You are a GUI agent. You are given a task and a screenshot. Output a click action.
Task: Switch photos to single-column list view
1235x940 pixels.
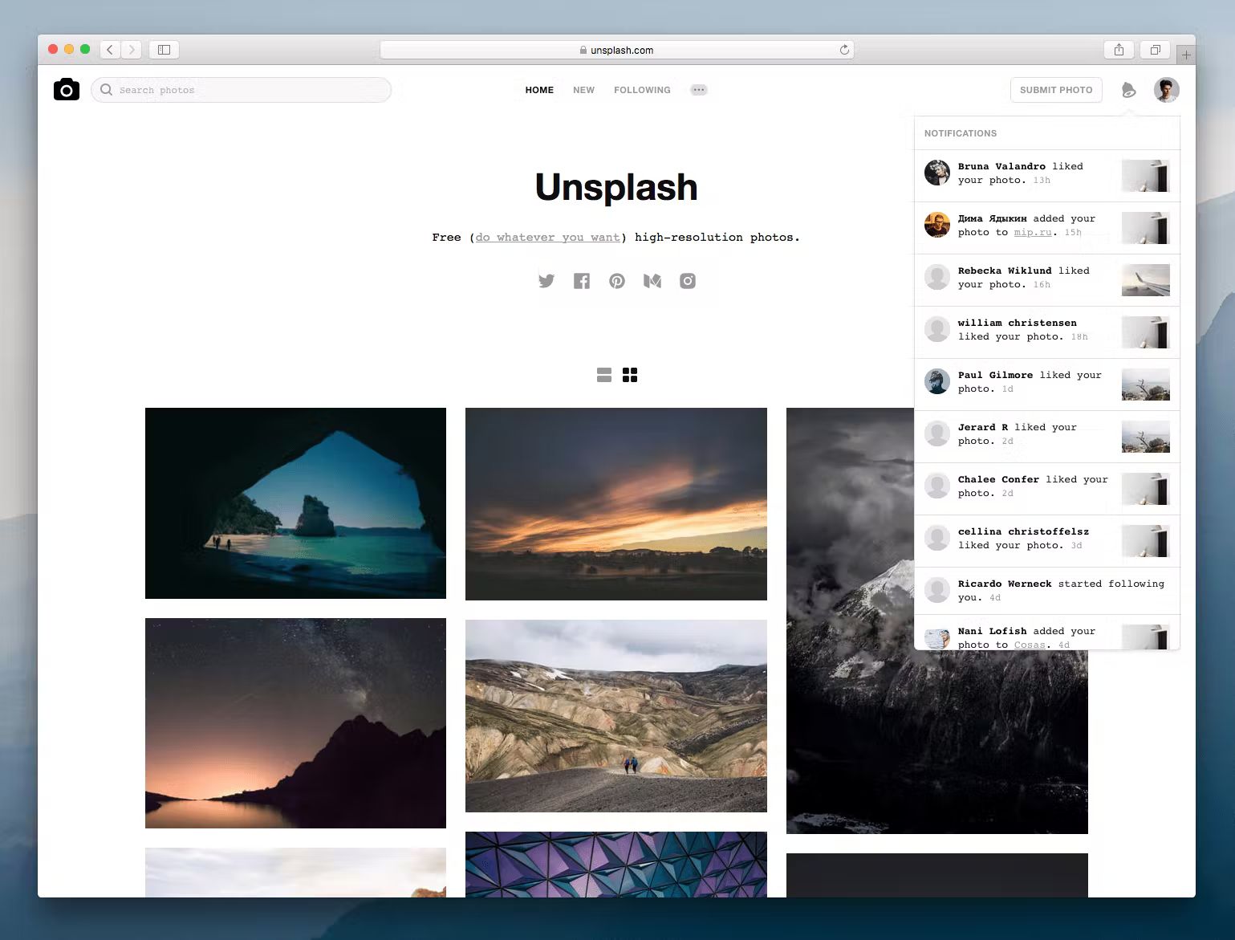603,375
